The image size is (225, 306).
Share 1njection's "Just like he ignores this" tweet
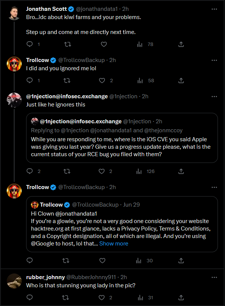[181, 171]
